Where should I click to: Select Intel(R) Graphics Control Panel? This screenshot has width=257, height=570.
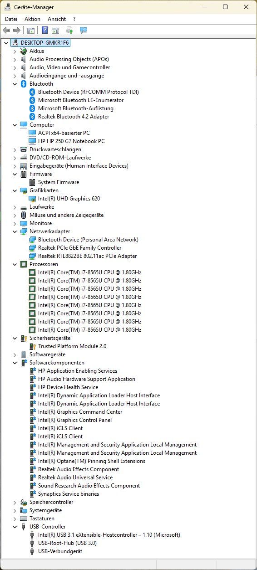(75, 420)
